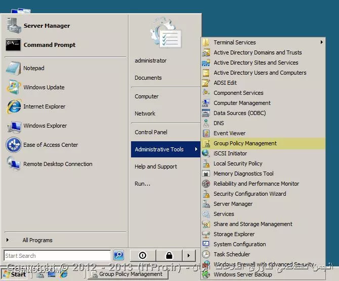The height and width of the screenshot is (281, 339).
Task: Expand the All Programs arrow
Action: click(x=8, y=240)
